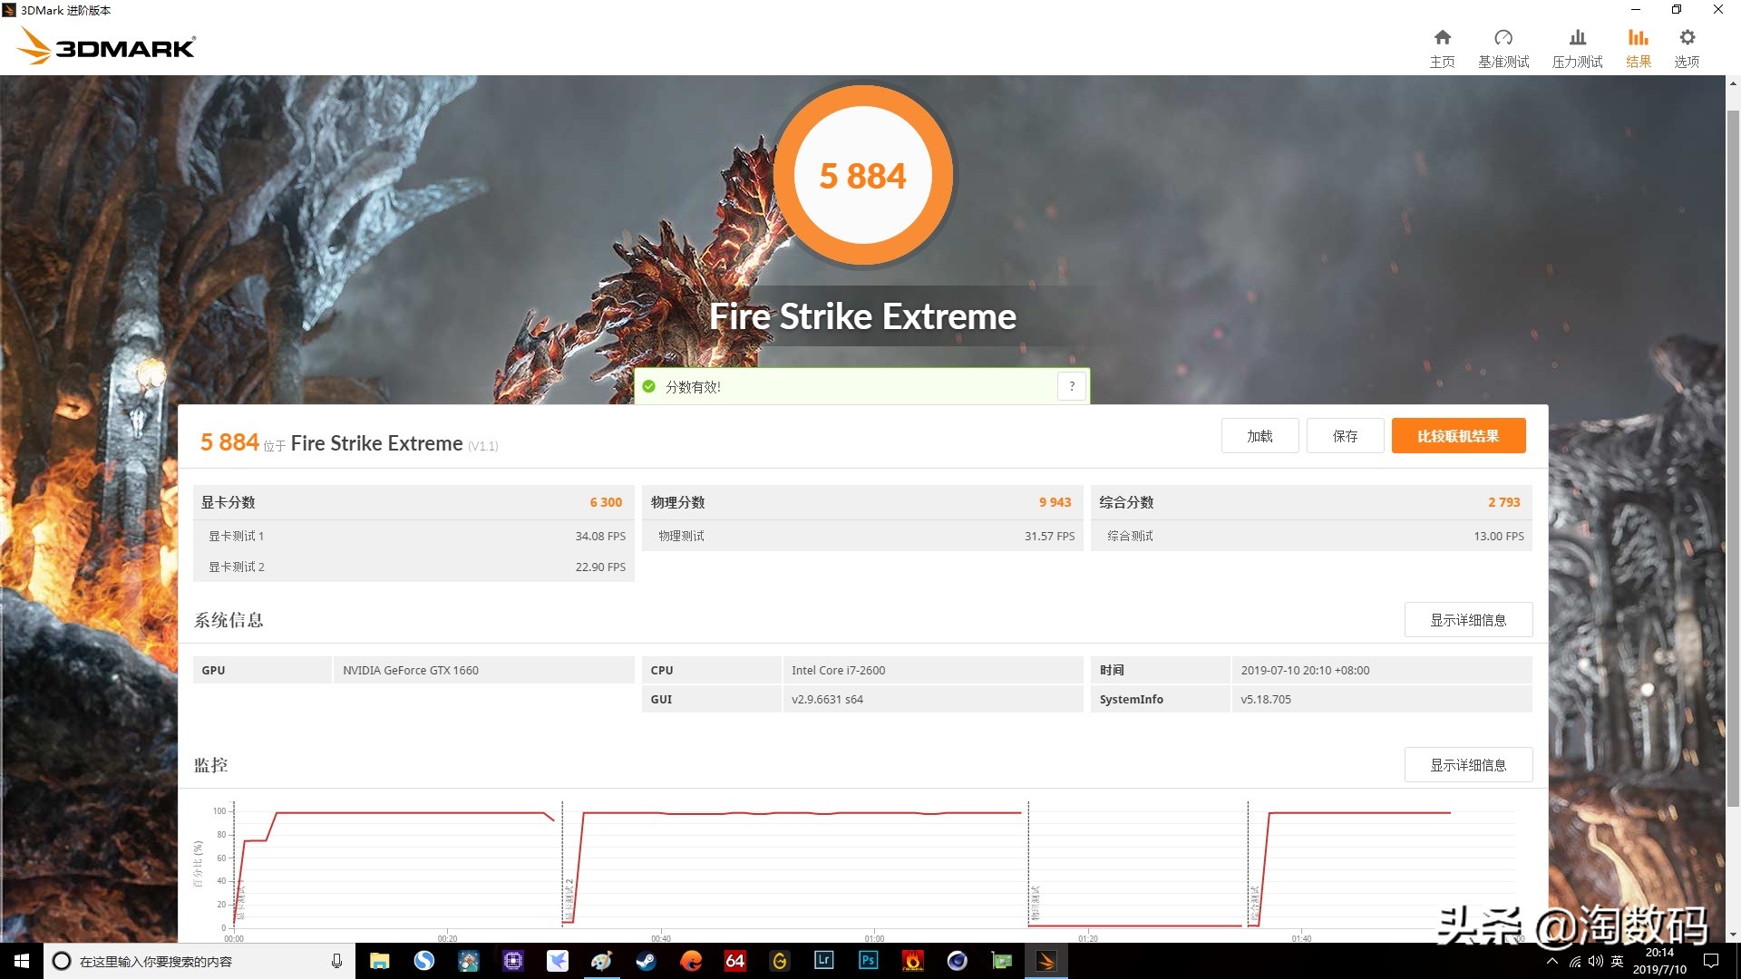Click the Windows taskbar search box

point(181,961)
